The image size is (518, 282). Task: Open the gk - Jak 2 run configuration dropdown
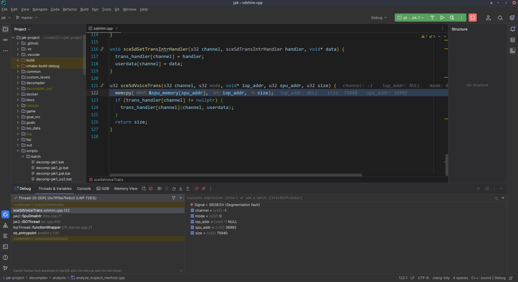click(x=411, y=18)
